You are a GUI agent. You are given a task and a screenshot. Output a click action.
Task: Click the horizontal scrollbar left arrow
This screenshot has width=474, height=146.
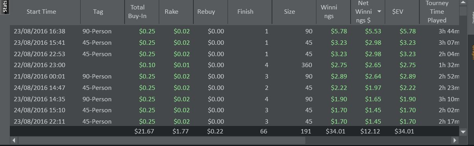coord(14,140)
